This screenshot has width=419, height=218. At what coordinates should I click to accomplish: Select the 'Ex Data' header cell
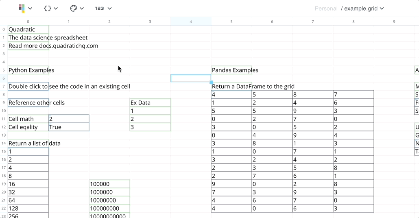pos(150,102)
